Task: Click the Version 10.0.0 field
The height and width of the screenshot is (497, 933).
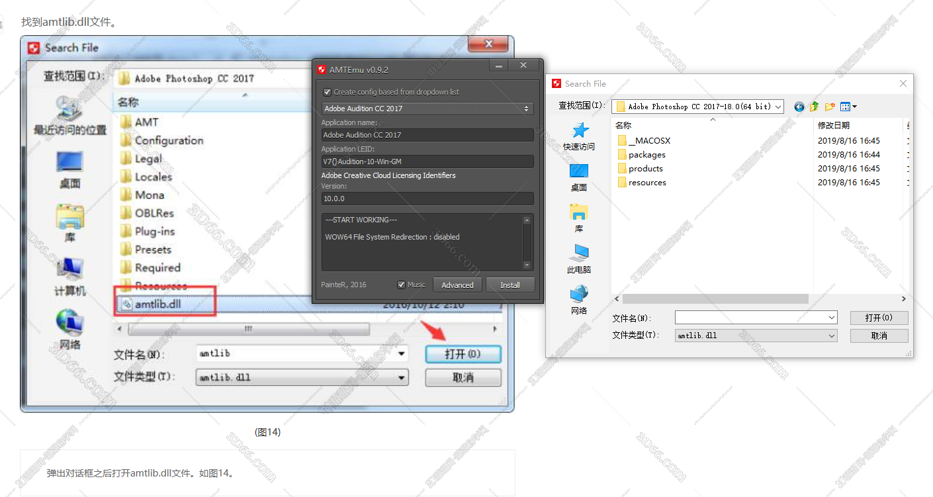Action: (427, 199)
